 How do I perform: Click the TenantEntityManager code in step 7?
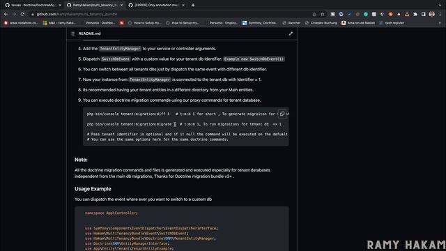tap(150, 79)
